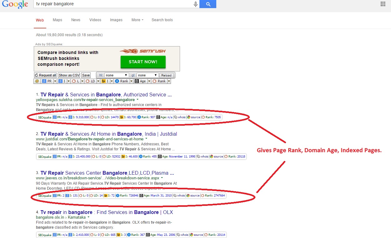Click the LD parameter in SEOquake toolbar
The image size is (391, 238).
pos(91,81)
